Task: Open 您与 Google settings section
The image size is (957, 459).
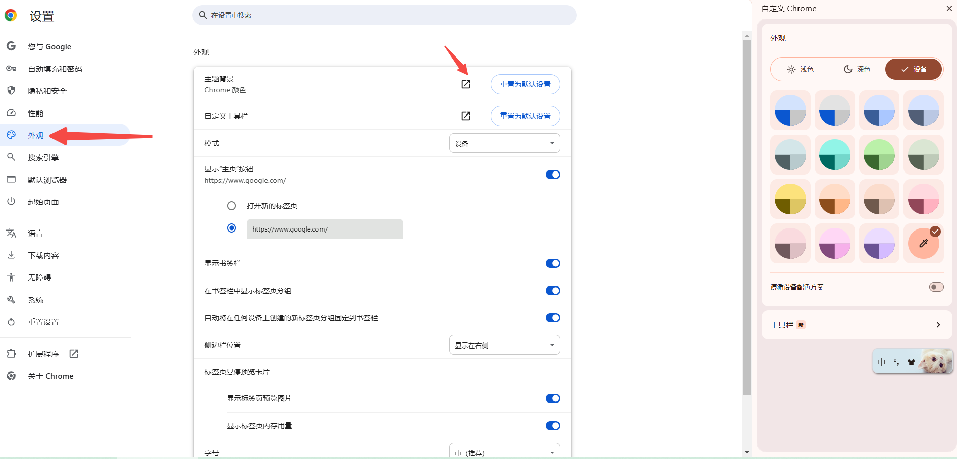Action: (66, 46)
